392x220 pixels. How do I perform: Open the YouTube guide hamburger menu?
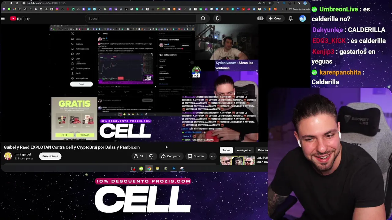[x=3, y=19]
